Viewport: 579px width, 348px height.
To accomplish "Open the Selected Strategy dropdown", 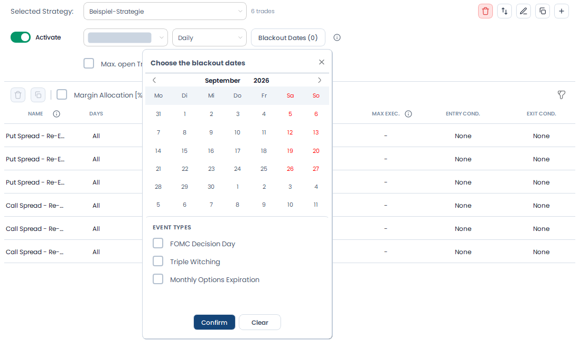I will coord(165,11).
